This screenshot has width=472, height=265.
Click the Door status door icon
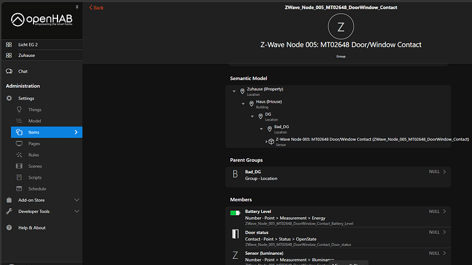click(235, 234)
